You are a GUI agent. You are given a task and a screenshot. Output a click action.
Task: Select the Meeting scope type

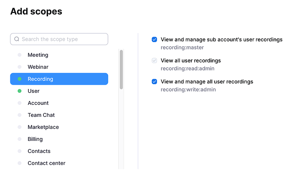tap(38, 55)
